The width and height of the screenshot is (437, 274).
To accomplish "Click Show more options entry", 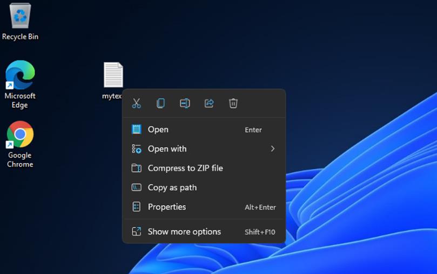I will pos(204,231).
